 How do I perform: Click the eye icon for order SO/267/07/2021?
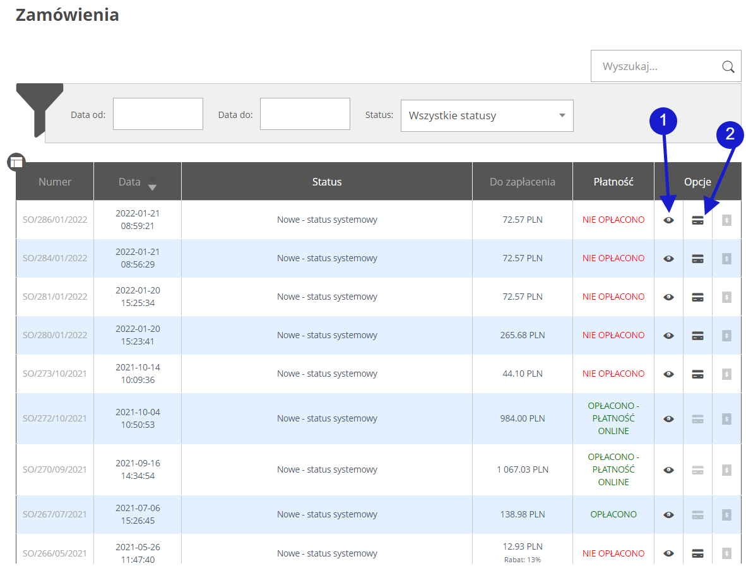pyautogui.click(x=668, y=515)
